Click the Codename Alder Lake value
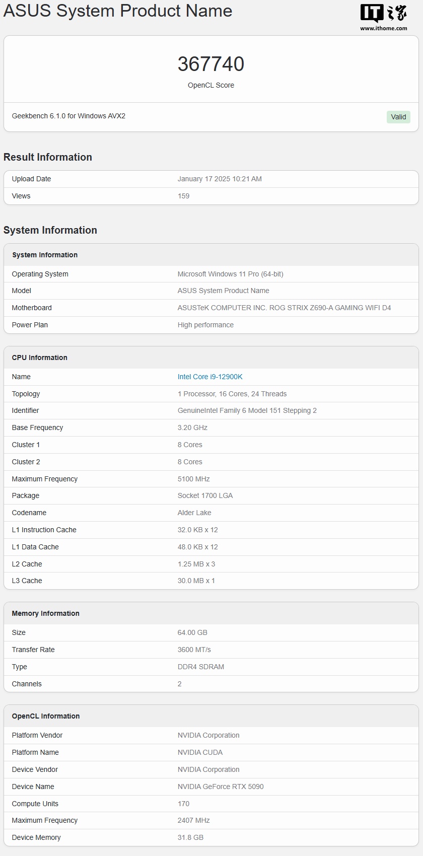 click(194, 513)
